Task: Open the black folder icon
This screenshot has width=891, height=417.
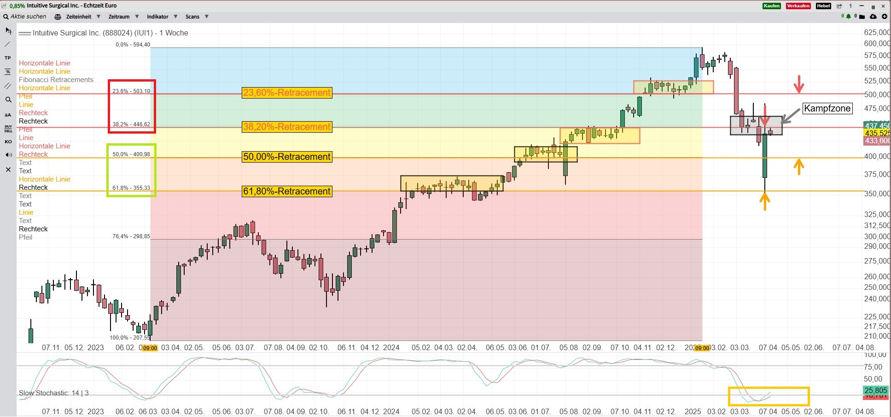Action: (861, 16)
